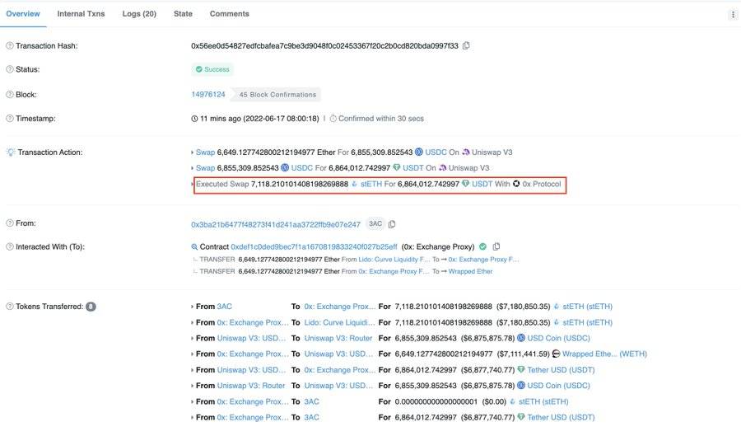
Task: Expand transfer row for Wrapped Ether (WETH)
Action: coord(193,354)
